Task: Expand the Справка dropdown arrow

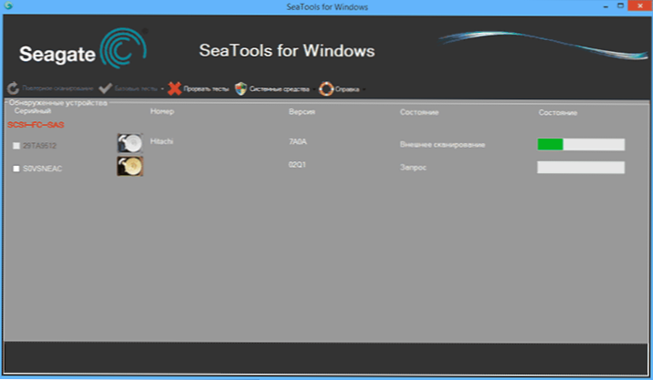Action: coord(363,89)
